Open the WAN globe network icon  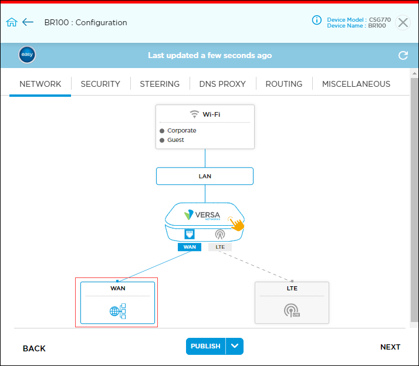117,311
